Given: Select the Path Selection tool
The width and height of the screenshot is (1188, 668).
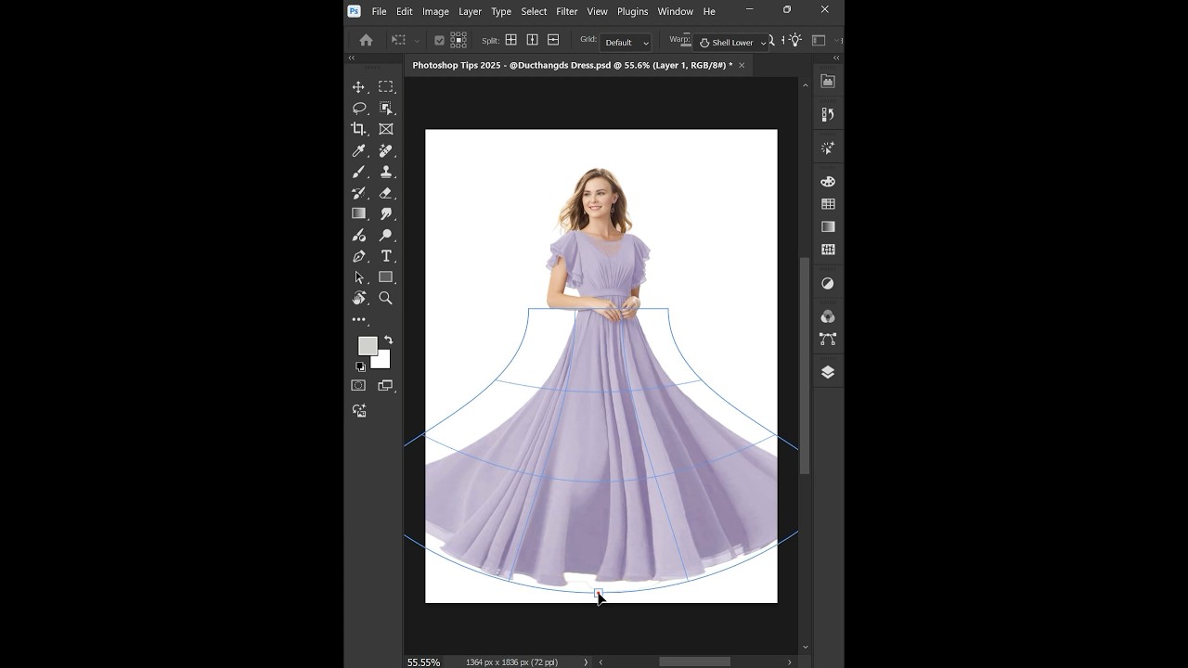Looking at the screenshot, I should [x=359, y=277].
